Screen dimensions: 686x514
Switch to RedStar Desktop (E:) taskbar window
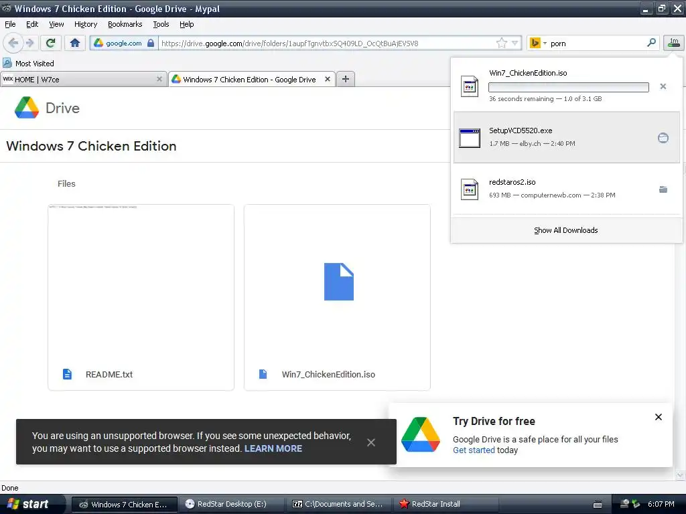tap(232, 504)
